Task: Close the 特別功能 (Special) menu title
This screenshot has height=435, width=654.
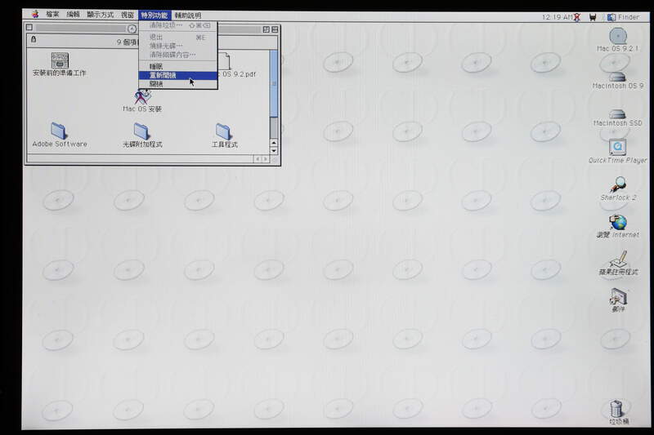Action: pos(155,16)
